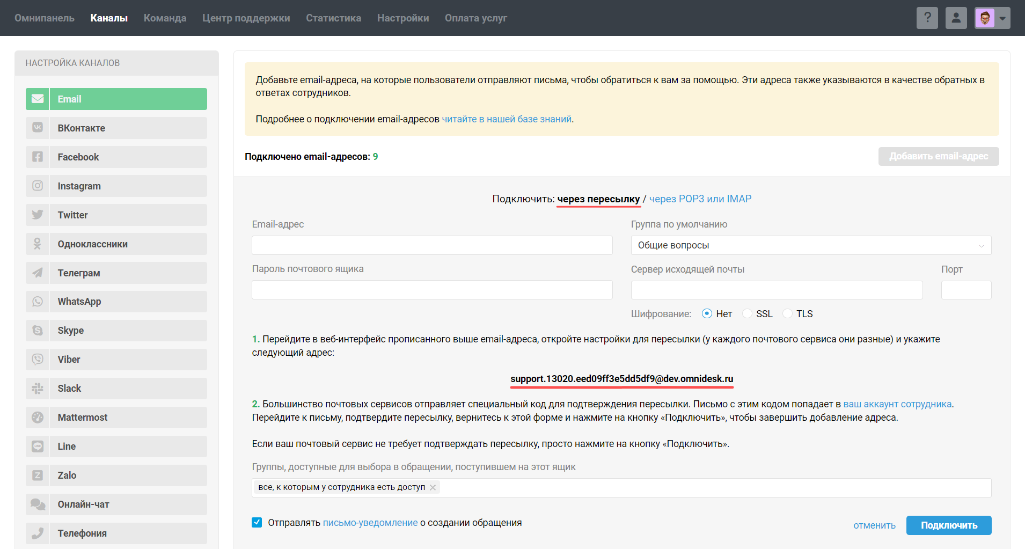Screen dimensions: 1025x549
Task: Select the Slack channel icon
Action: [38, 389]
